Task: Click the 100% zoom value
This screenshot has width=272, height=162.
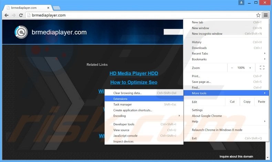Action: pos(241,68)
